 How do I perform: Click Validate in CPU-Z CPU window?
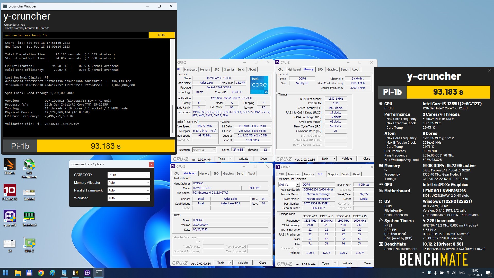(x=243, y=159)
